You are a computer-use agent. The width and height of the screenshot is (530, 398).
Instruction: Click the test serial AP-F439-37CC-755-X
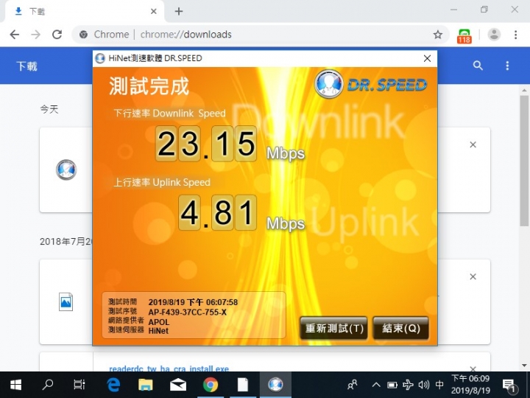(187, 312)
